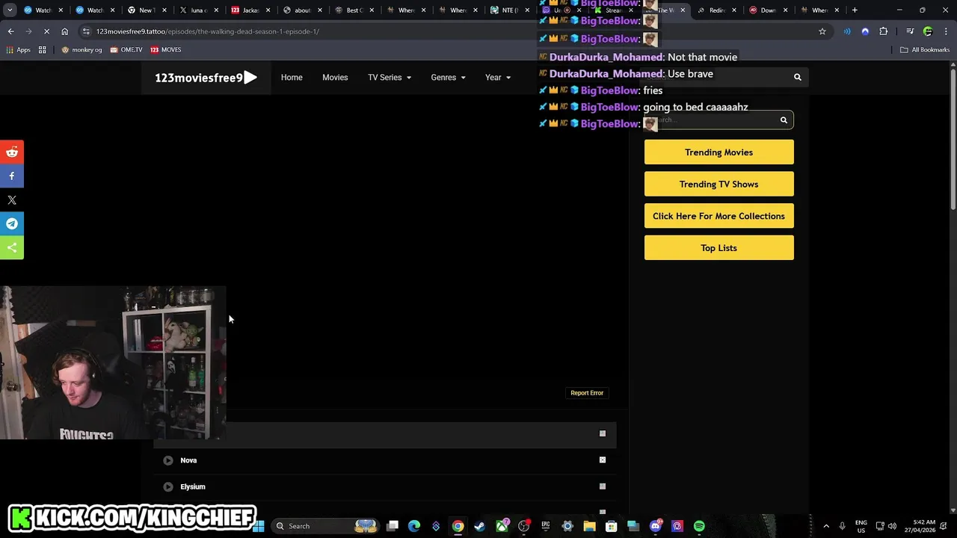
Task: Open the green ShareThis share button
Action: [x=12, y=248]
